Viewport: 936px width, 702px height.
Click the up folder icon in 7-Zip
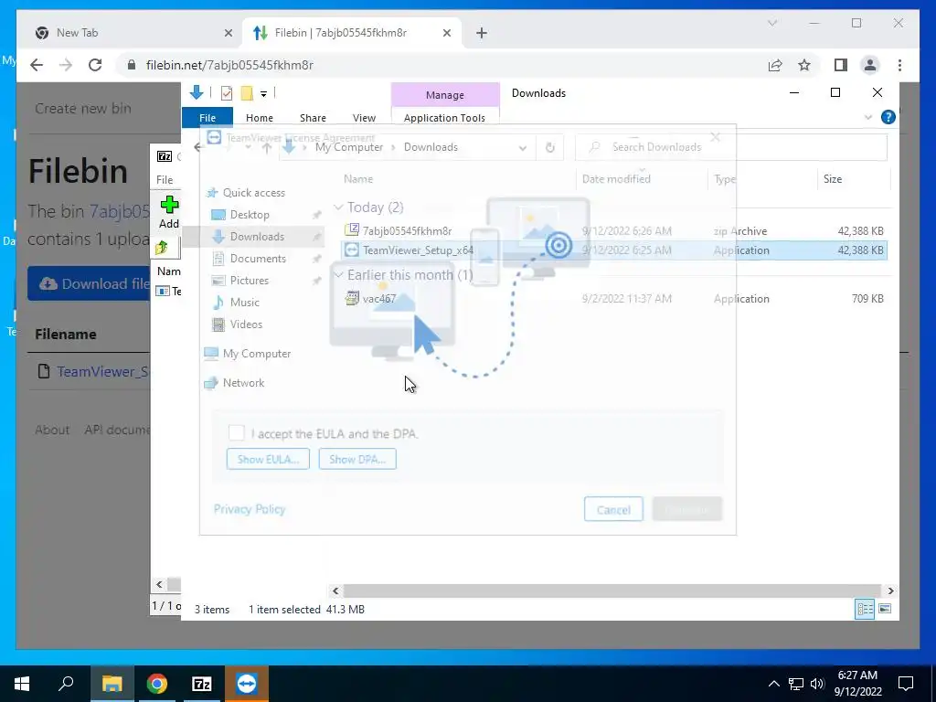point(162,247)
